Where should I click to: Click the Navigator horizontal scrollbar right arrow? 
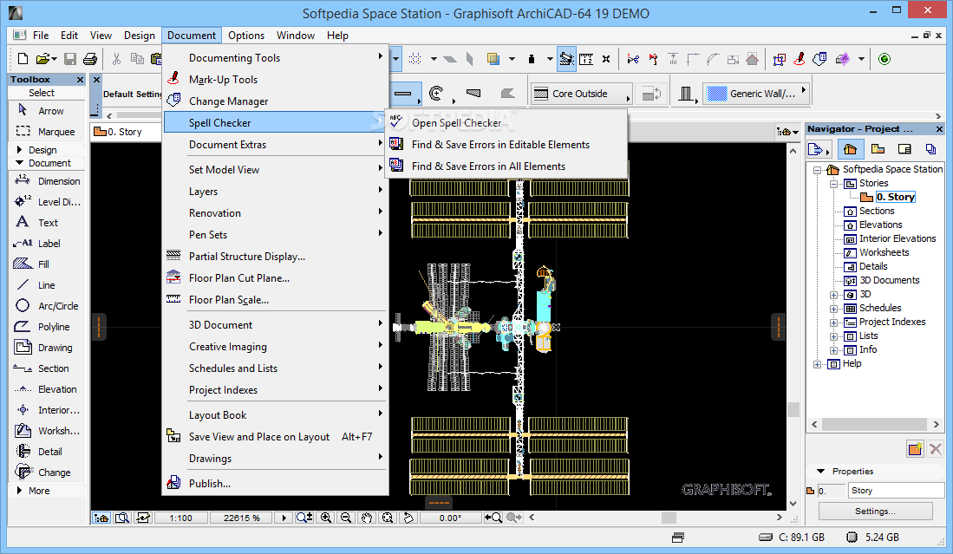[x=936, y=424]
